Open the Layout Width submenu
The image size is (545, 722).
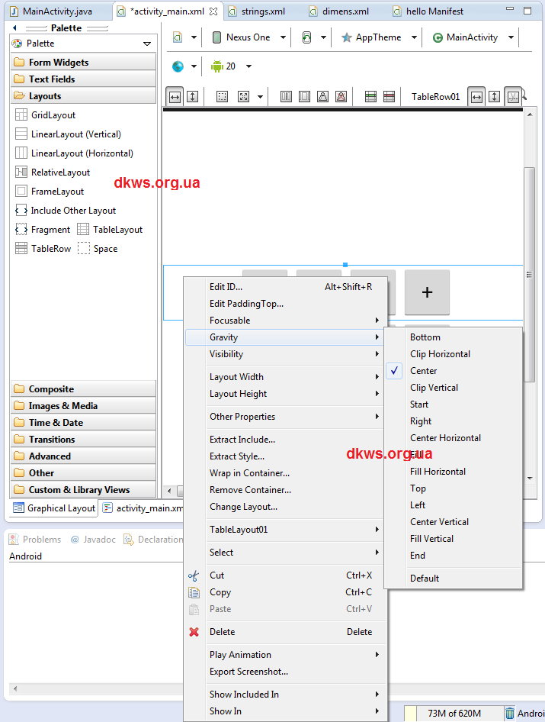point(286,377)
